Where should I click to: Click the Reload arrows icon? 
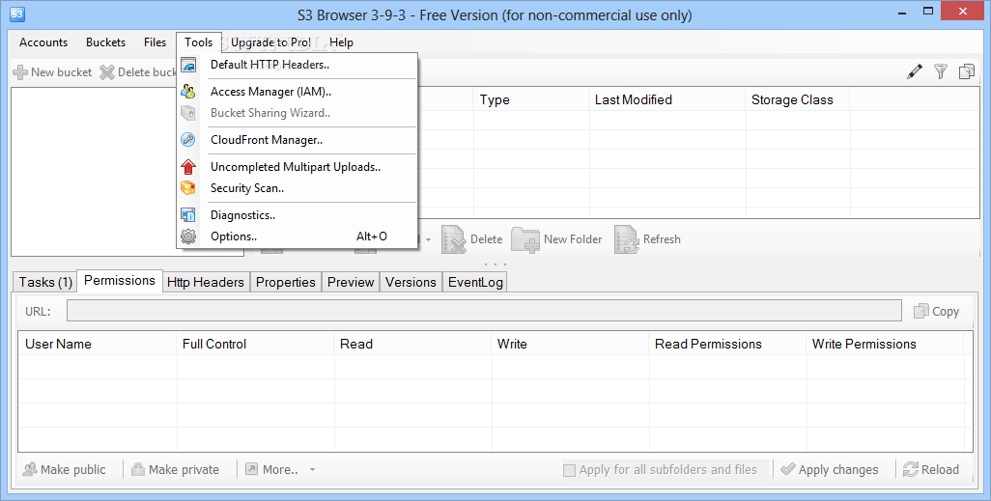(x=911, y=469)
